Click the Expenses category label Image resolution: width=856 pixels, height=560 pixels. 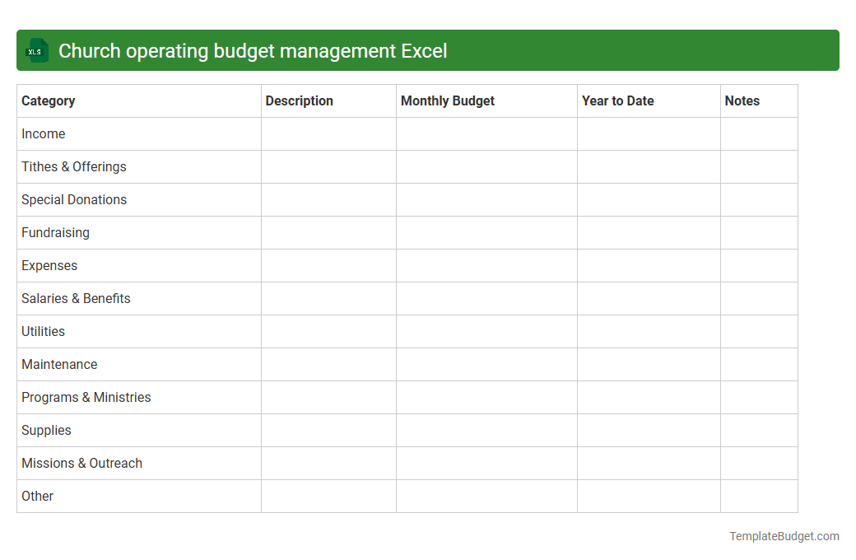49,265
